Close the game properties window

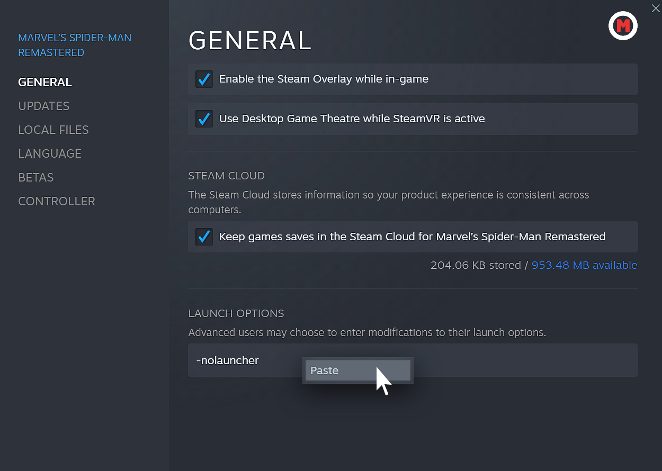point(656,8)
